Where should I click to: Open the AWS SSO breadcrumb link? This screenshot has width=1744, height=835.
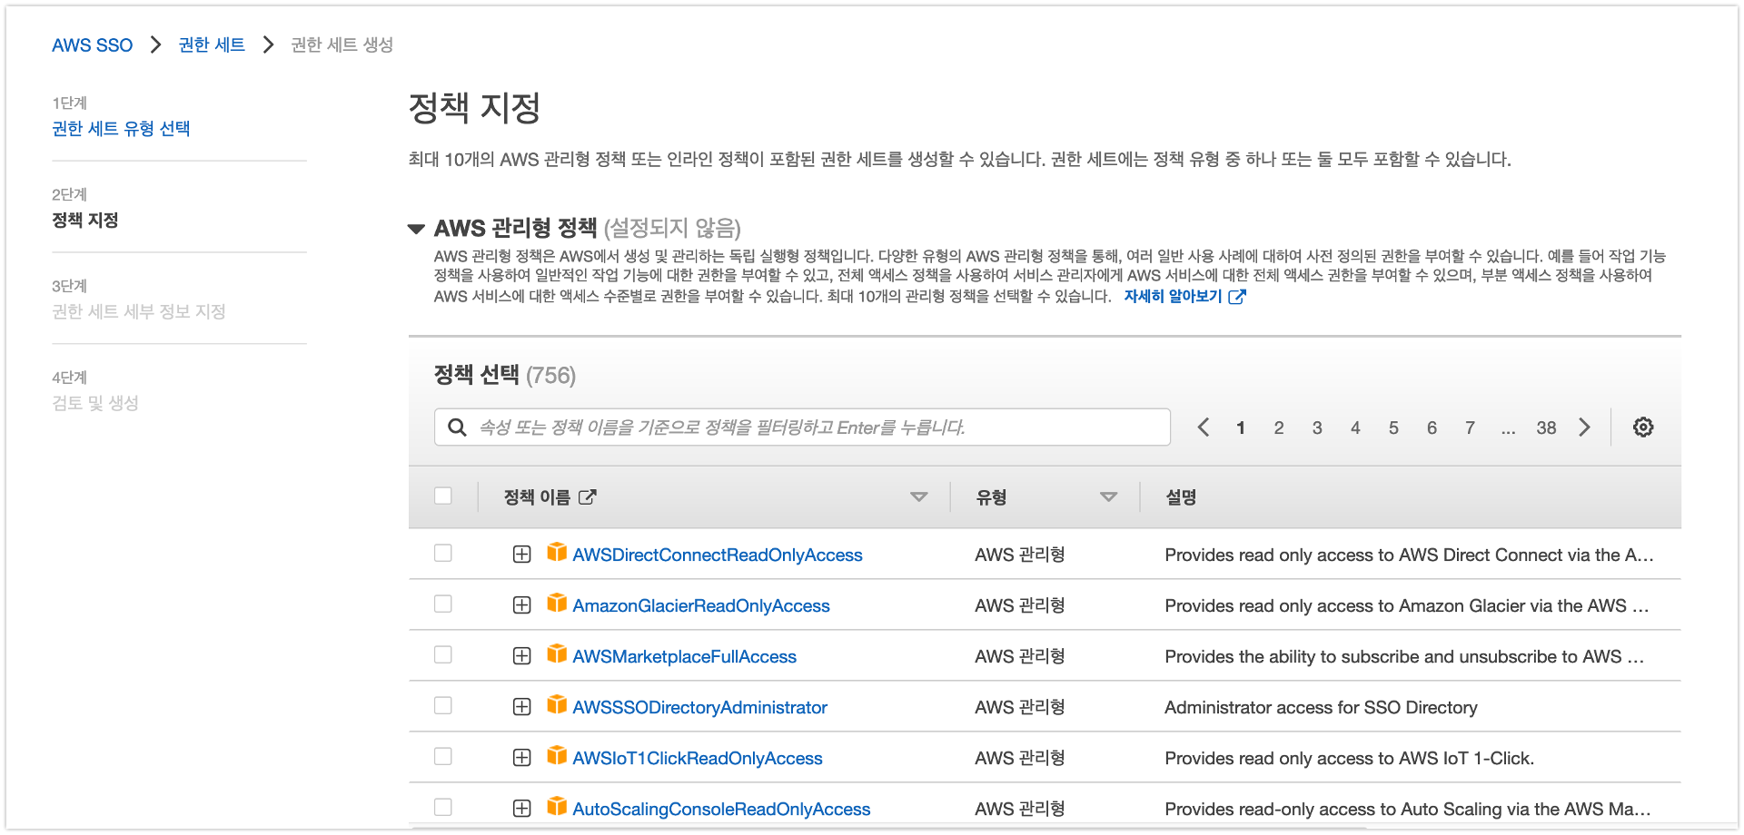click(92, 45)
